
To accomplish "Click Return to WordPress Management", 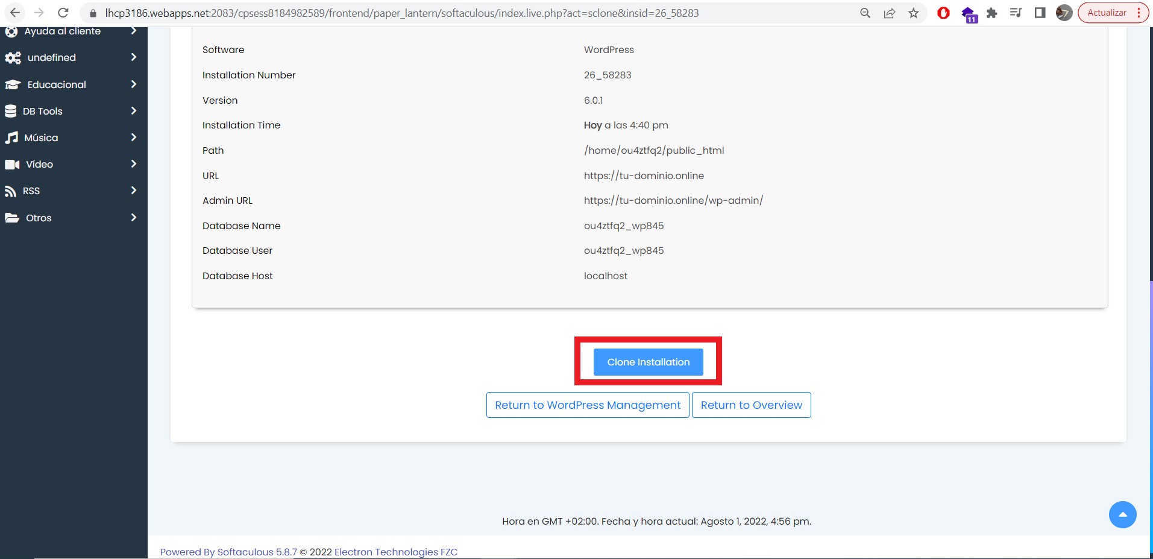I will [x=588, y=405].
